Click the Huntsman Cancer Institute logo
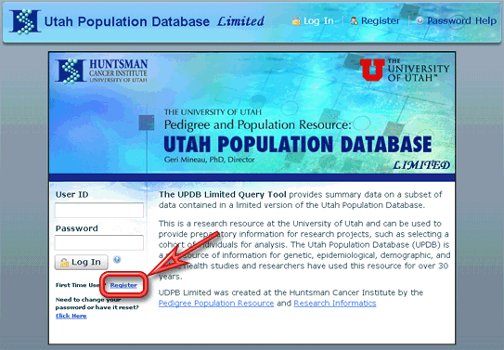The width and height of the screenshot is (504, 350). coord(101,71)
